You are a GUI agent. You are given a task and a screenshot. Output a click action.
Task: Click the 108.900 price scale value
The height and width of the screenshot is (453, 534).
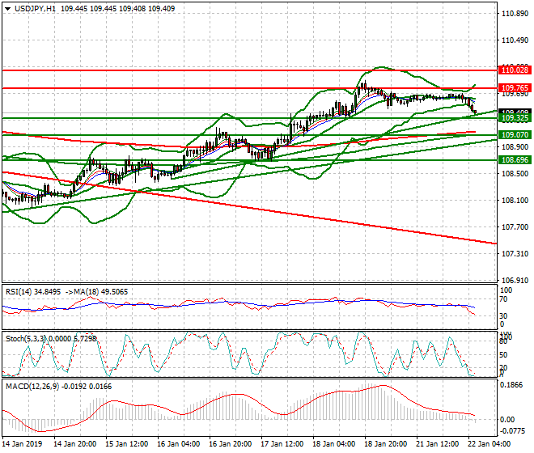pyautogui.click(x=515, y=146)
